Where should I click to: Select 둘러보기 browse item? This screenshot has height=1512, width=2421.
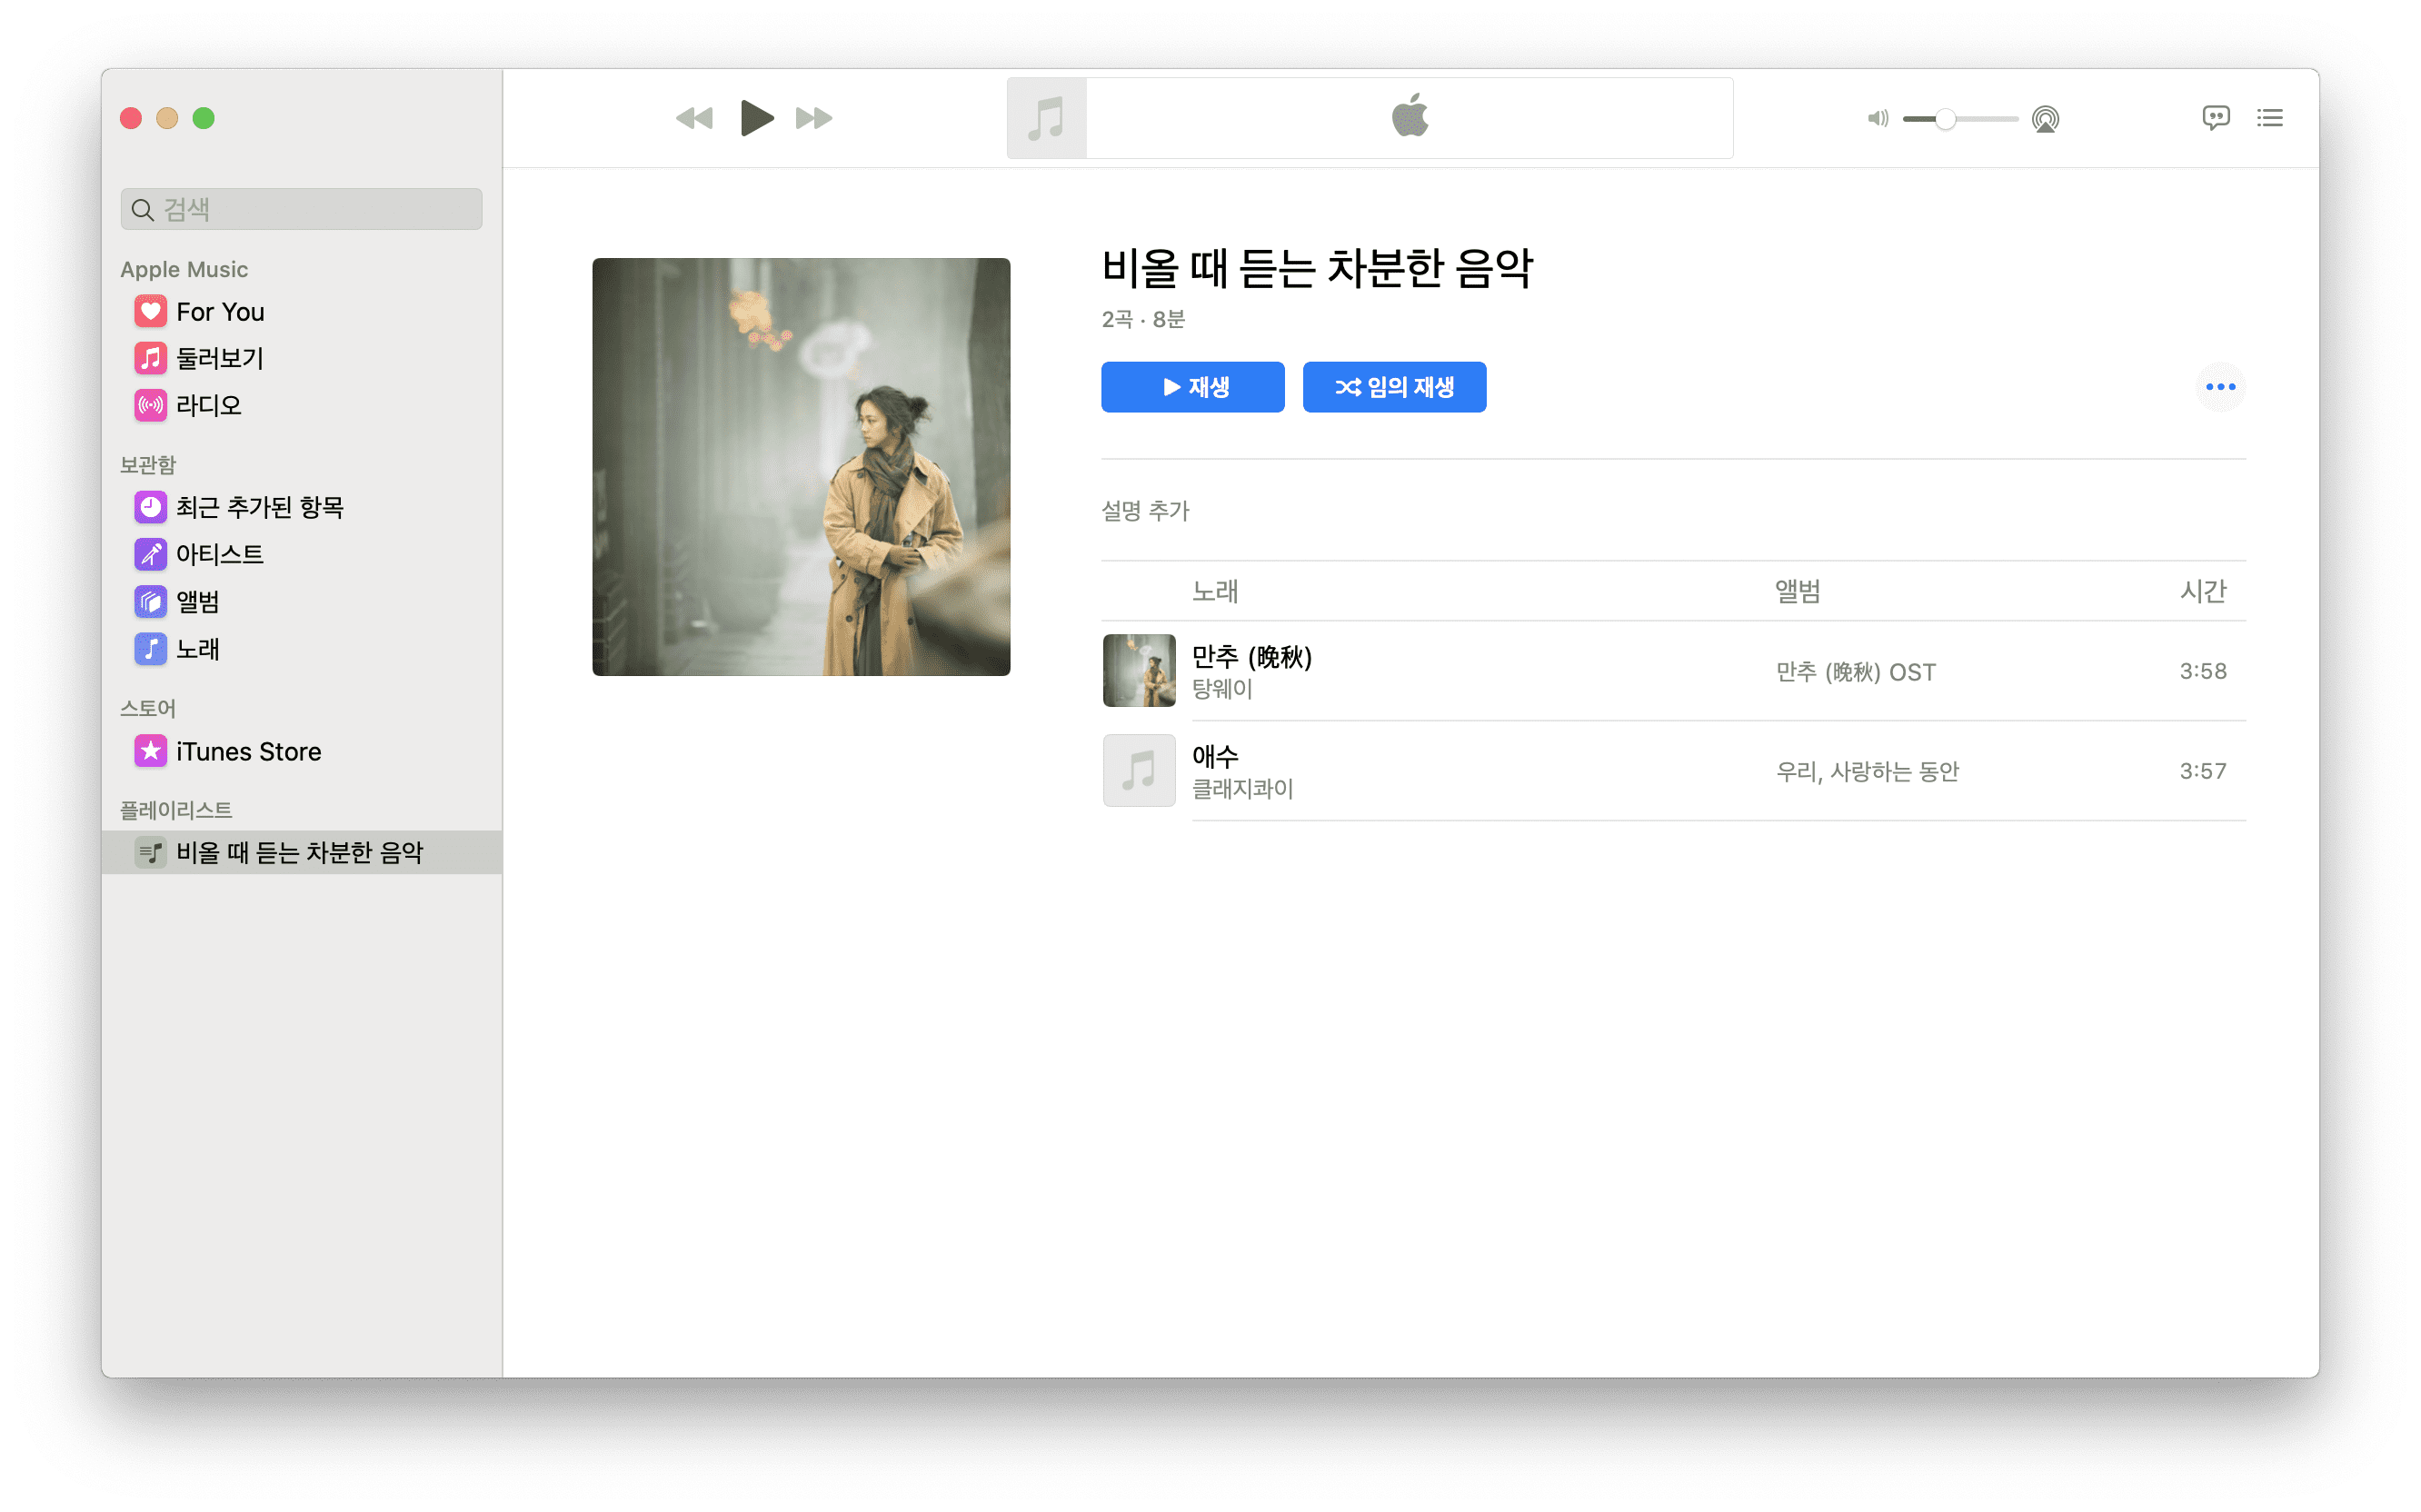(220, 358)
